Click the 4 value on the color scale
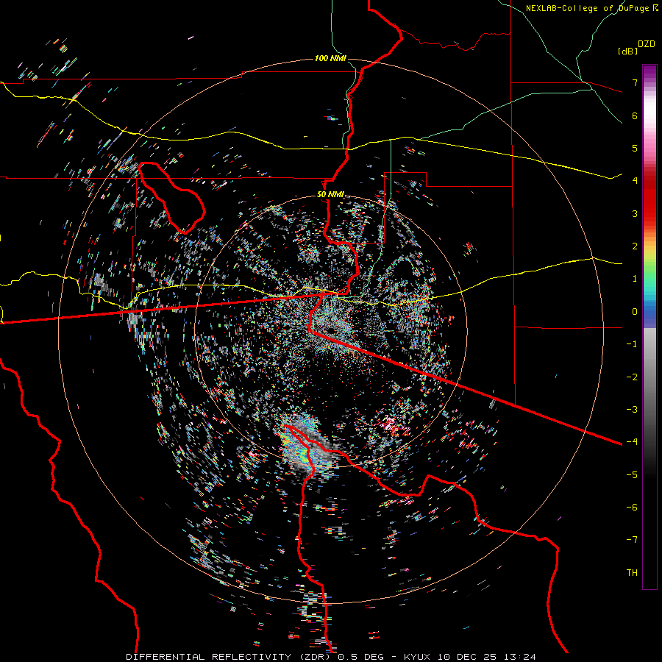 click(x=635, y=181)
